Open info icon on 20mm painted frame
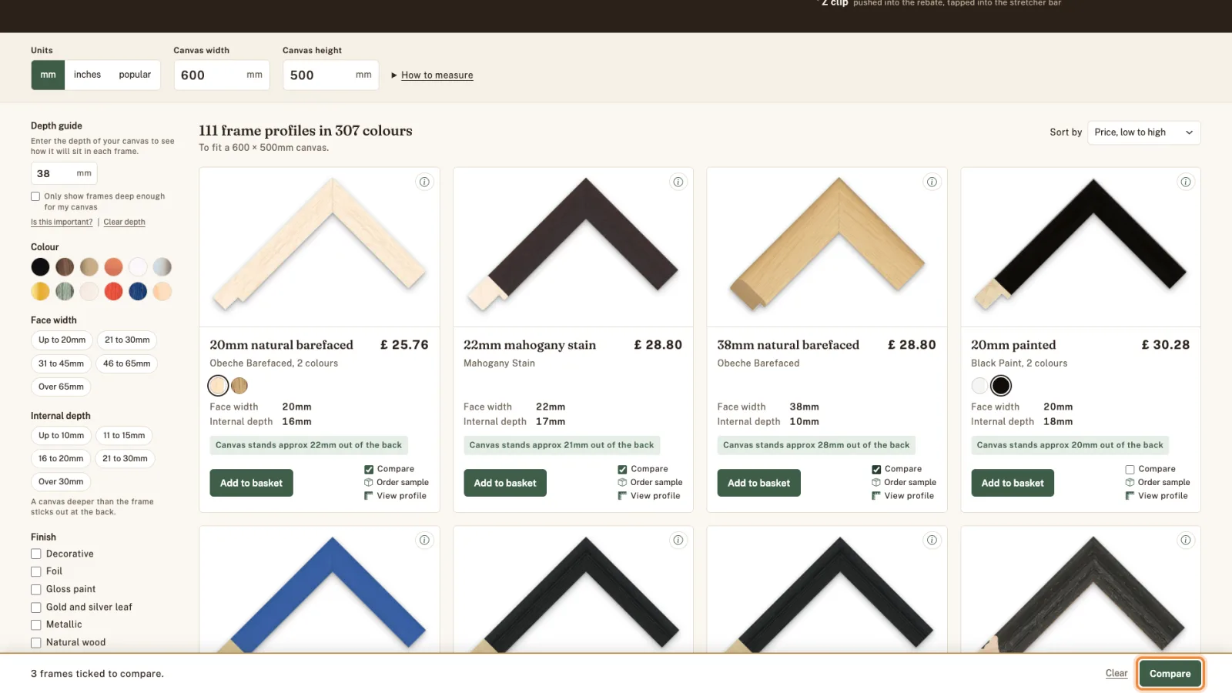1232x693 pixels. tap(1186, 182)
